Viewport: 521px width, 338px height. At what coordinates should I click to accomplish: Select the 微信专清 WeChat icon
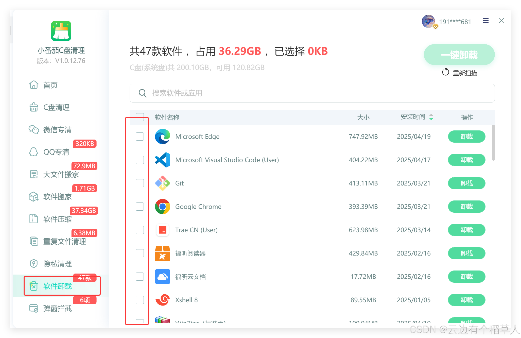pyautogui.click(x=33, y=130)
